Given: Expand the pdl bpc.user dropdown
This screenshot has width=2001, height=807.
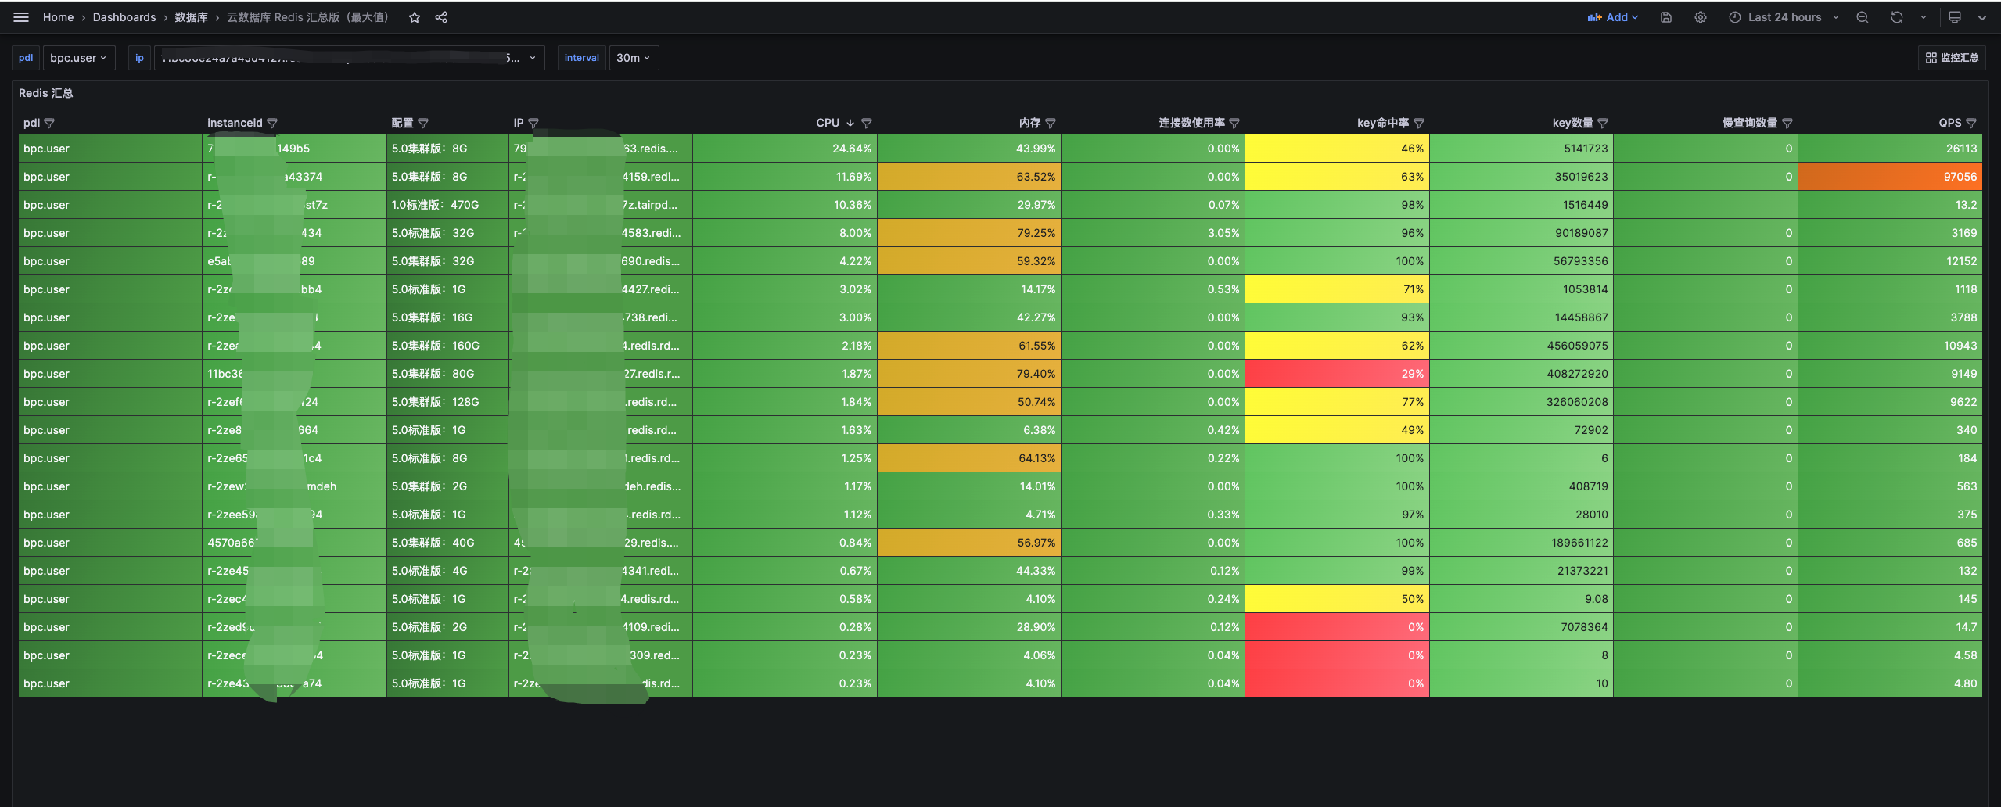Looking at the screenshot, I should (x=78, y=58).
